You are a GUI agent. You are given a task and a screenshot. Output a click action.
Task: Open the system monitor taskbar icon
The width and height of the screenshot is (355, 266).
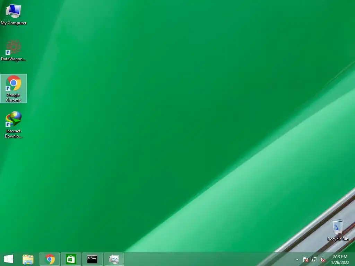[x=114, y=259]
